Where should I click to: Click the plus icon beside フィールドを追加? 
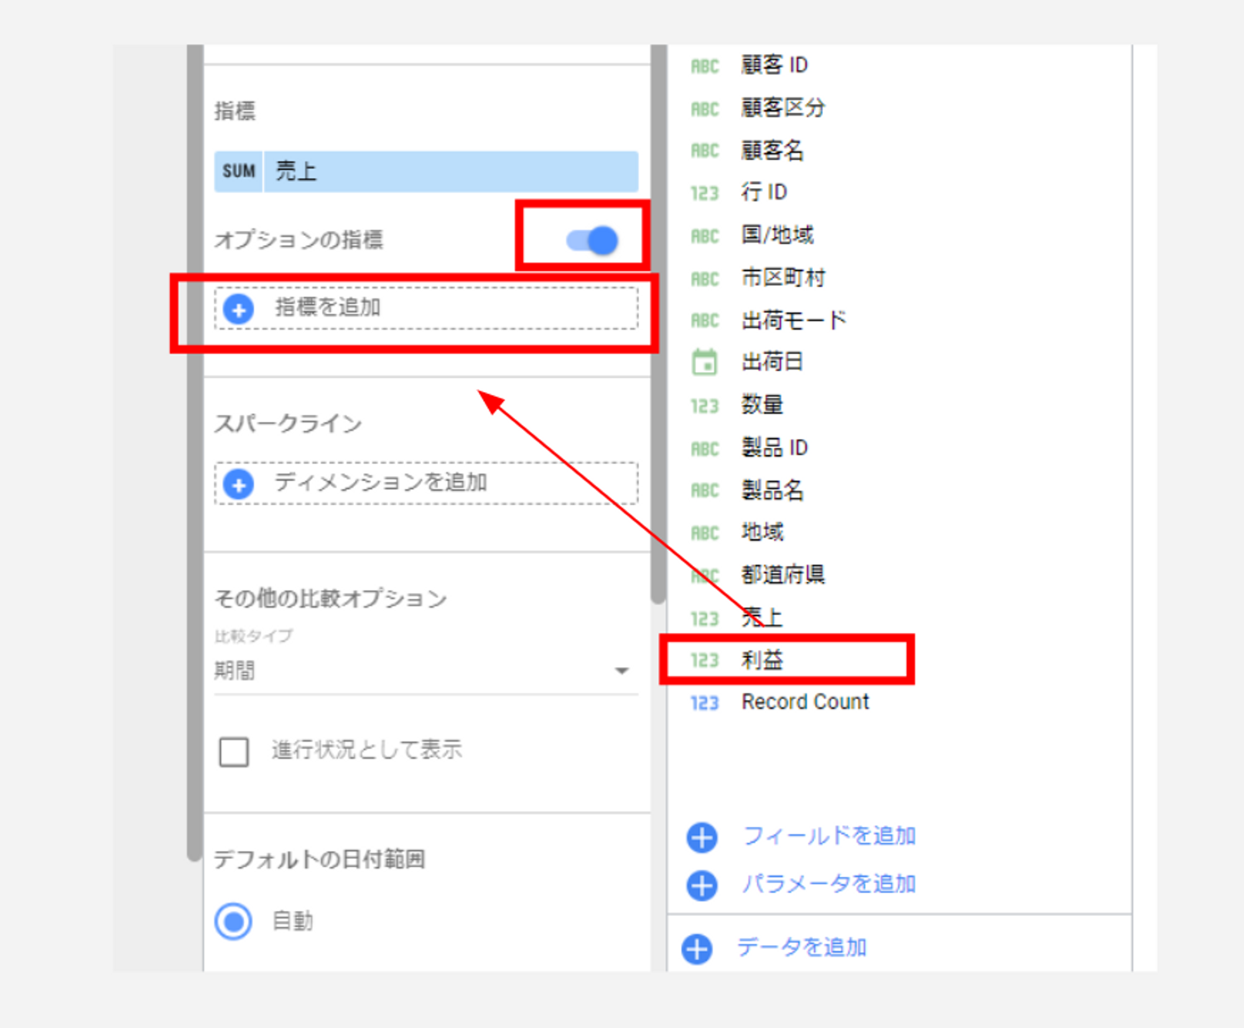[x=702, y=838]
